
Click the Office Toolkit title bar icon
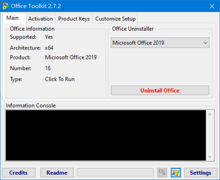(x=5, y=6)
